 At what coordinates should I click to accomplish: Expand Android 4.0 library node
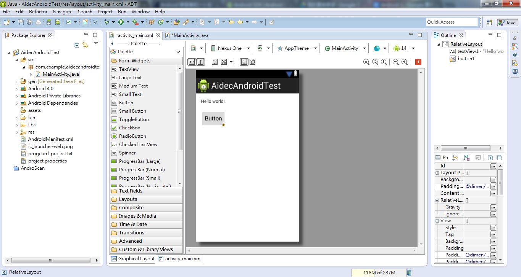coord(17,89)
